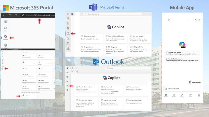Open OneDrive in the Teams sidebar
The image size is (209, 117).
click(68, 48)
